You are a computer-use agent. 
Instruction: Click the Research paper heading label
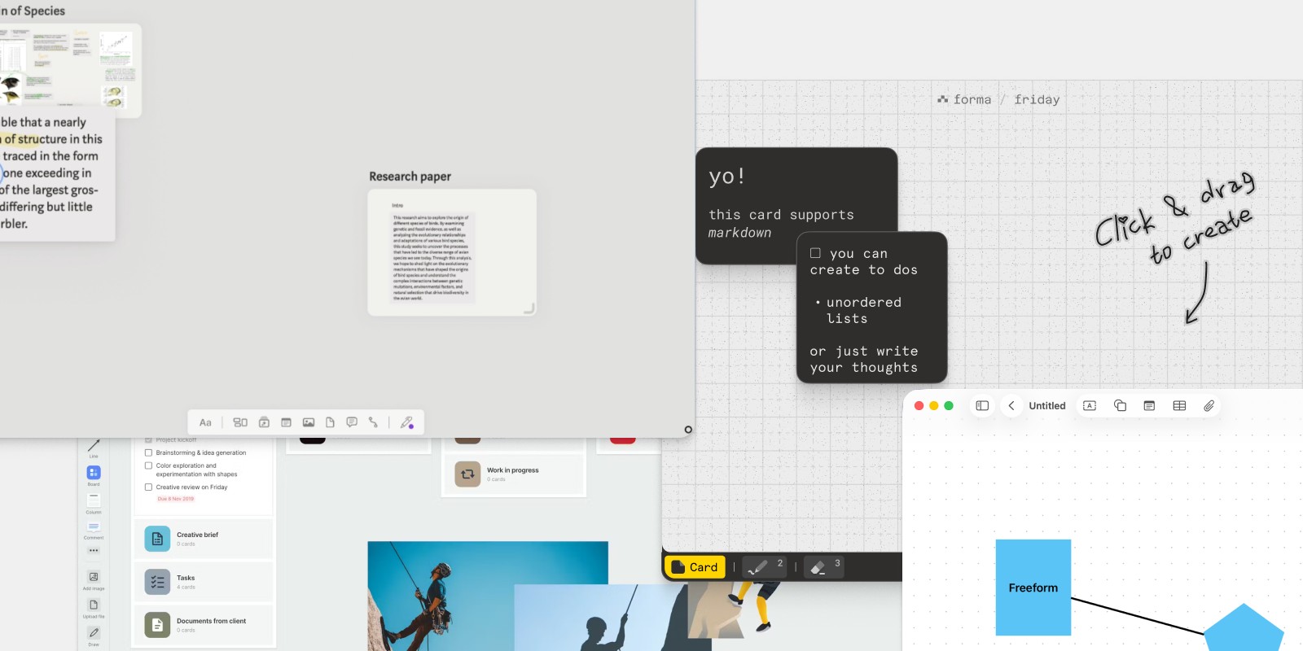[410, 177]
